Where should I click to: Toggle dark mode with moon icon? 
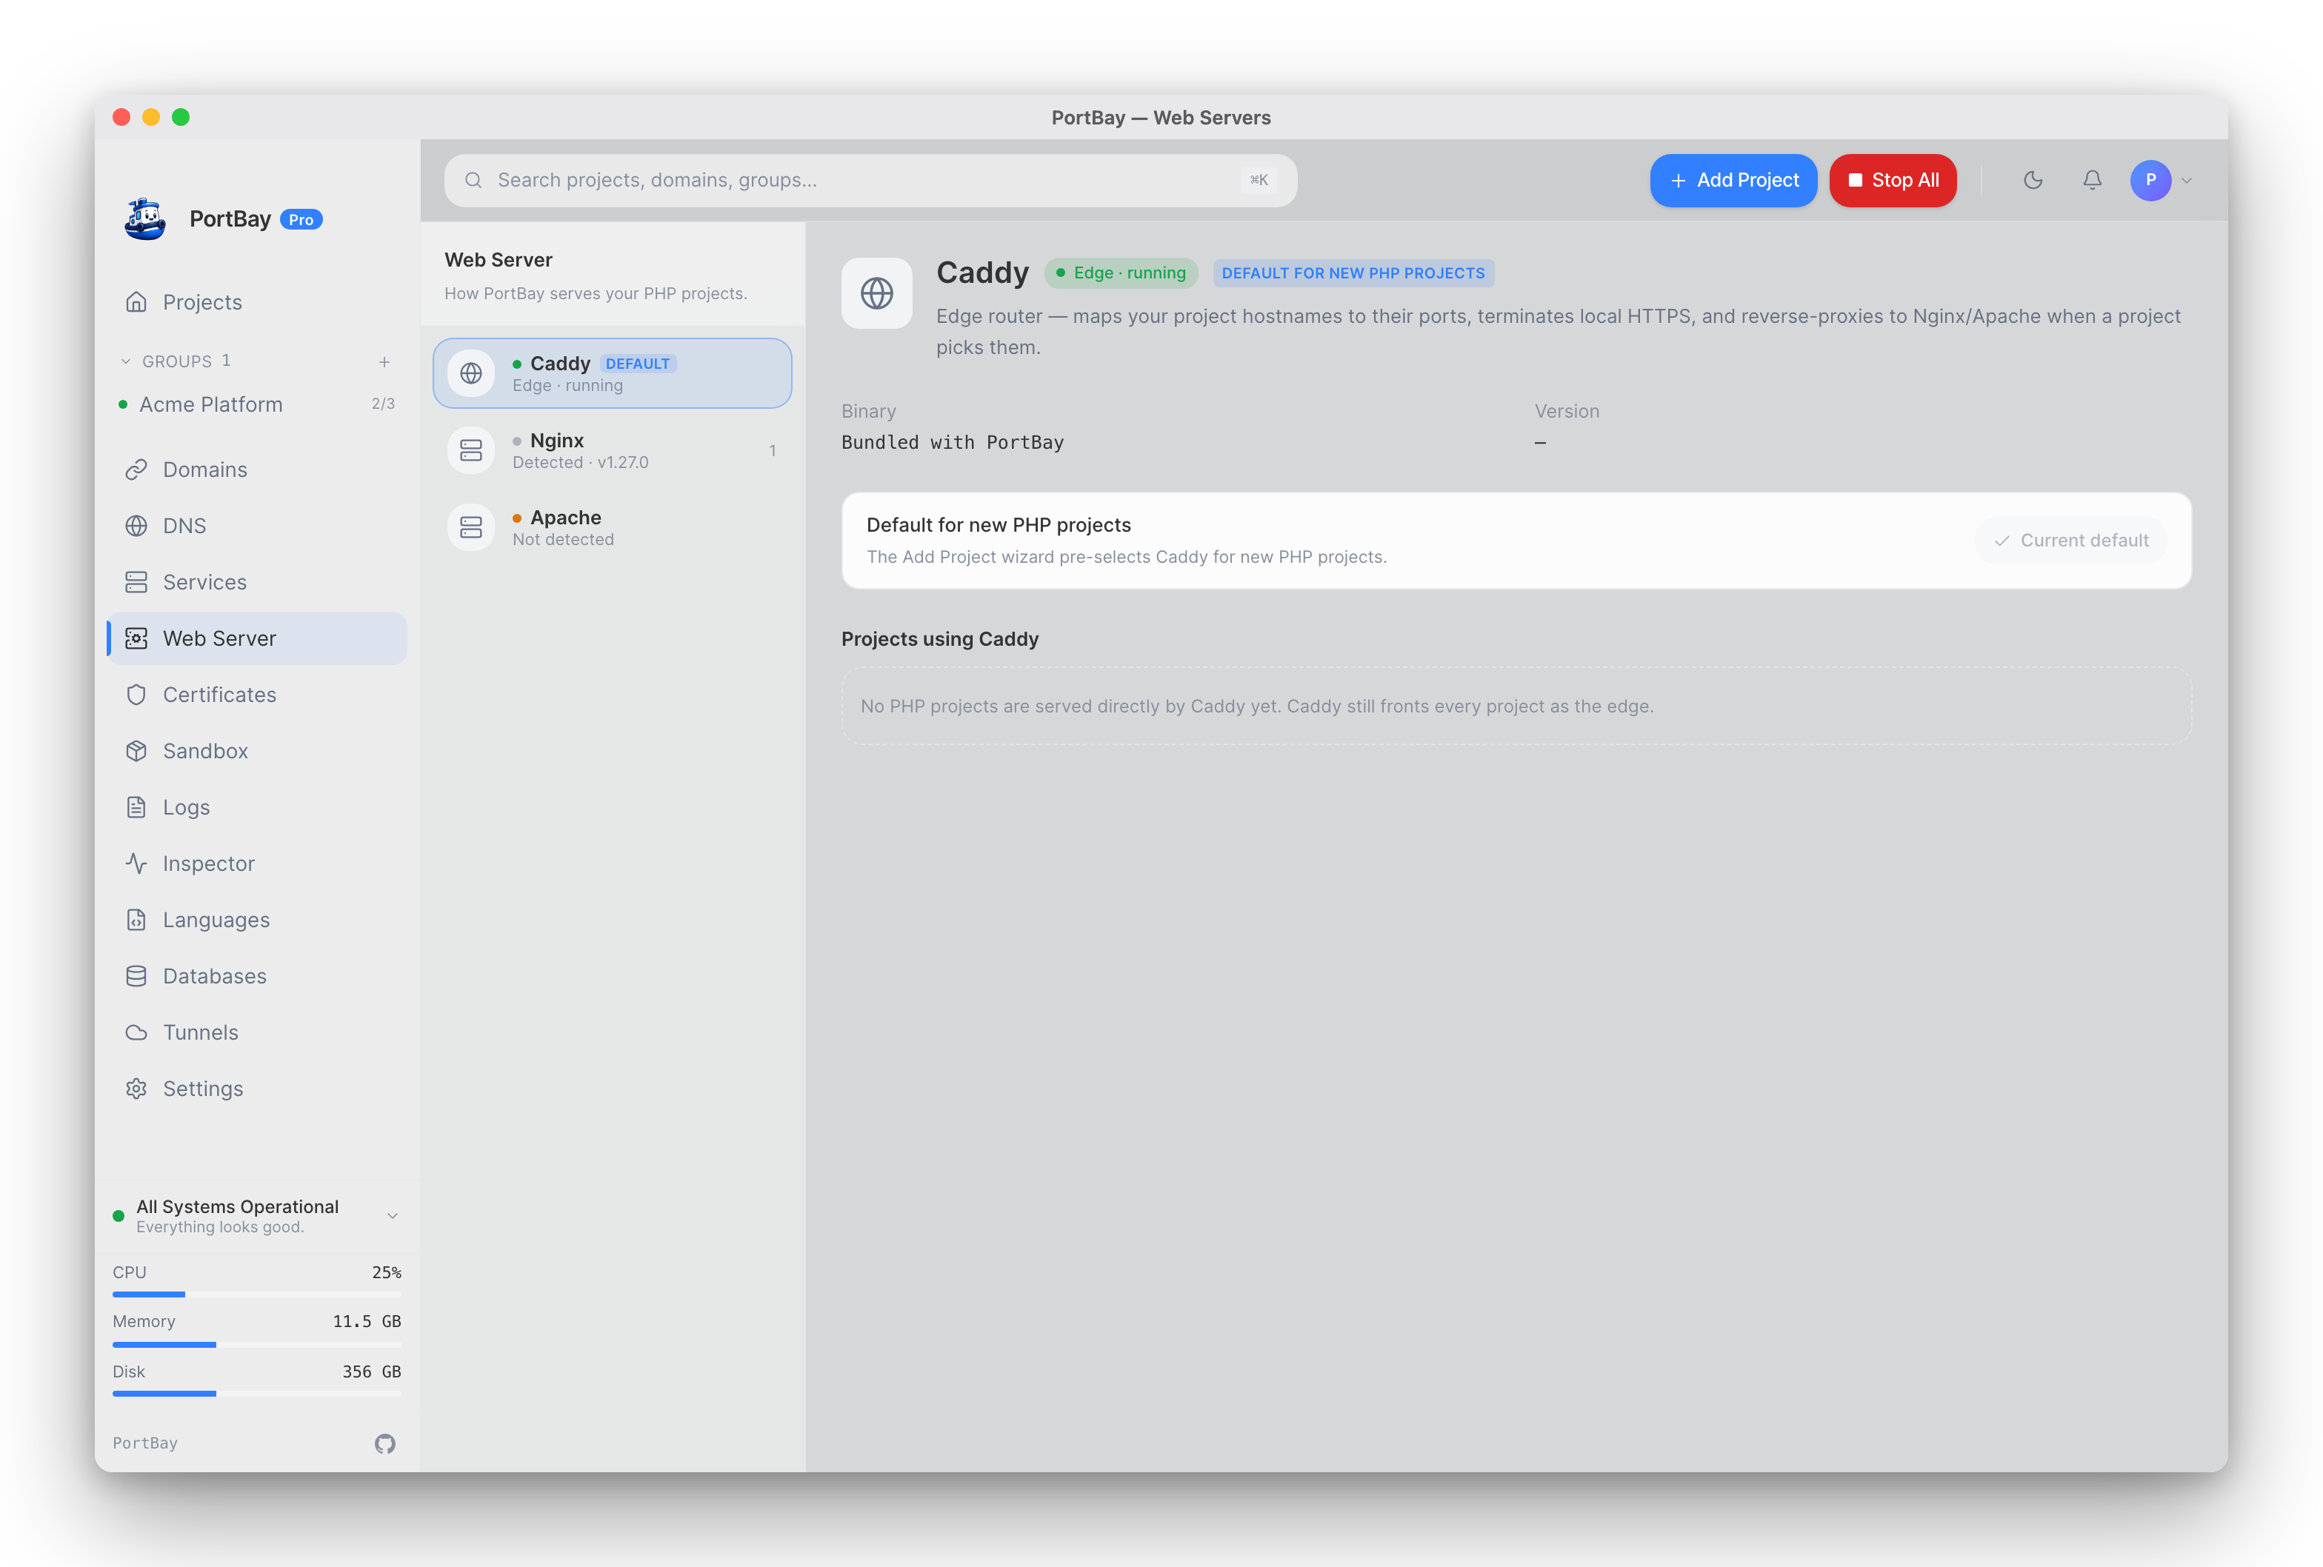2033,180
